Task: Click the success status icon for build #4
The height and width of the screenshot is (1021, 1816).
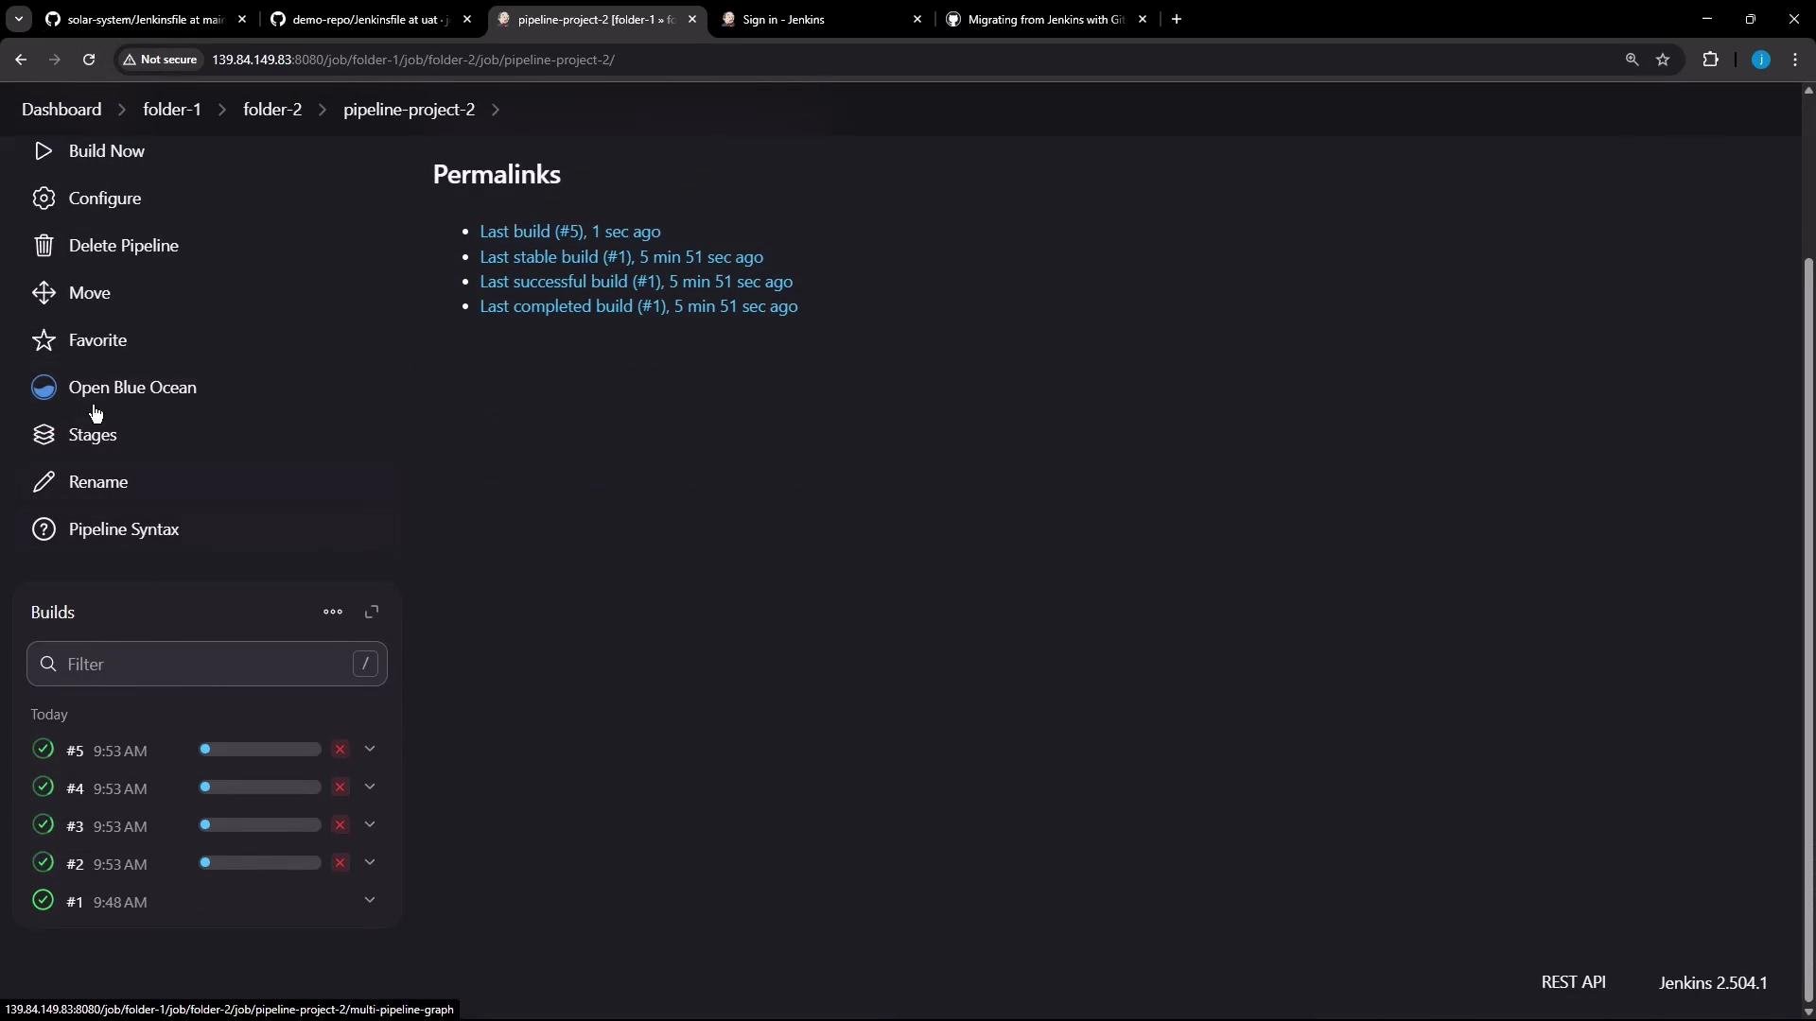Action: coord(43,787)
